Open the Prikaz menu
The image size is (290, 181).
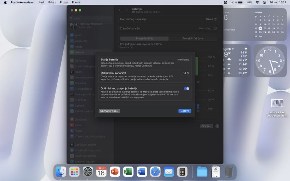click(52, 3)
